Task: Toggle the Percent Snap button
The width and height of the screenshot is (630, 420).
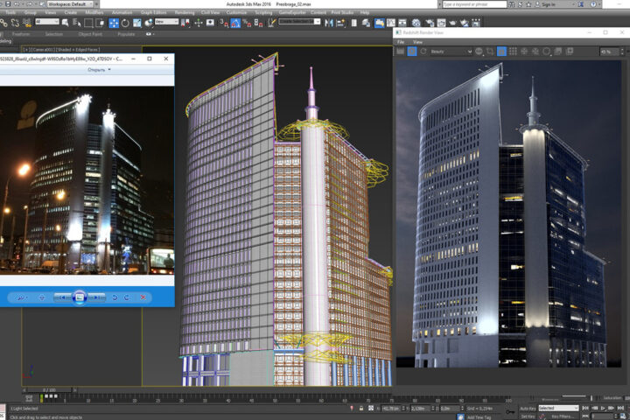Action: point(247,24)
